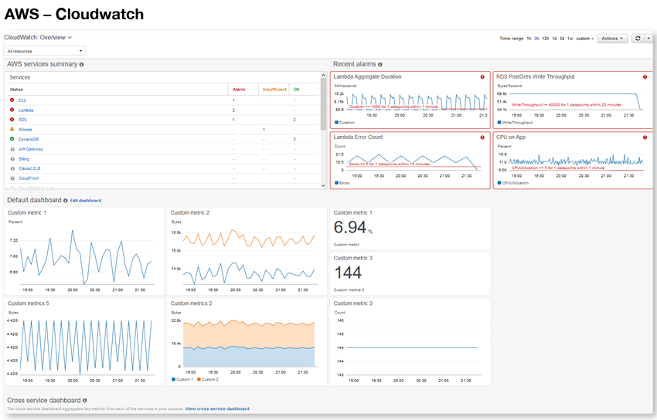657x420 pixels.
Task: Click the WriteThroughput legend color swatch
Action: click(499, 123)
